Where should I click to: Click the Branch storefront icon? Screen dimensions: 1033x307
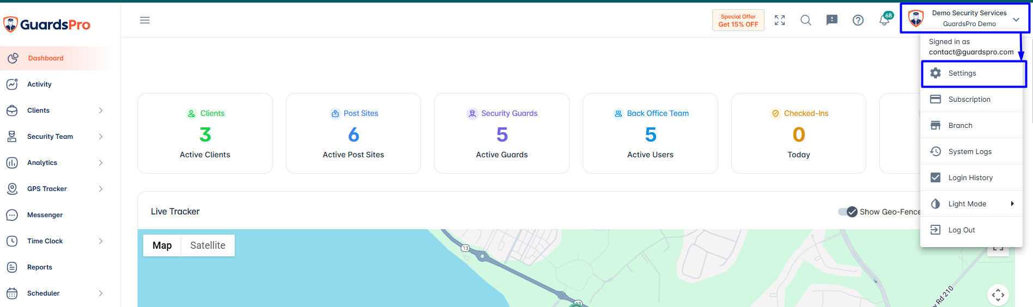click(x=936, y=125)
